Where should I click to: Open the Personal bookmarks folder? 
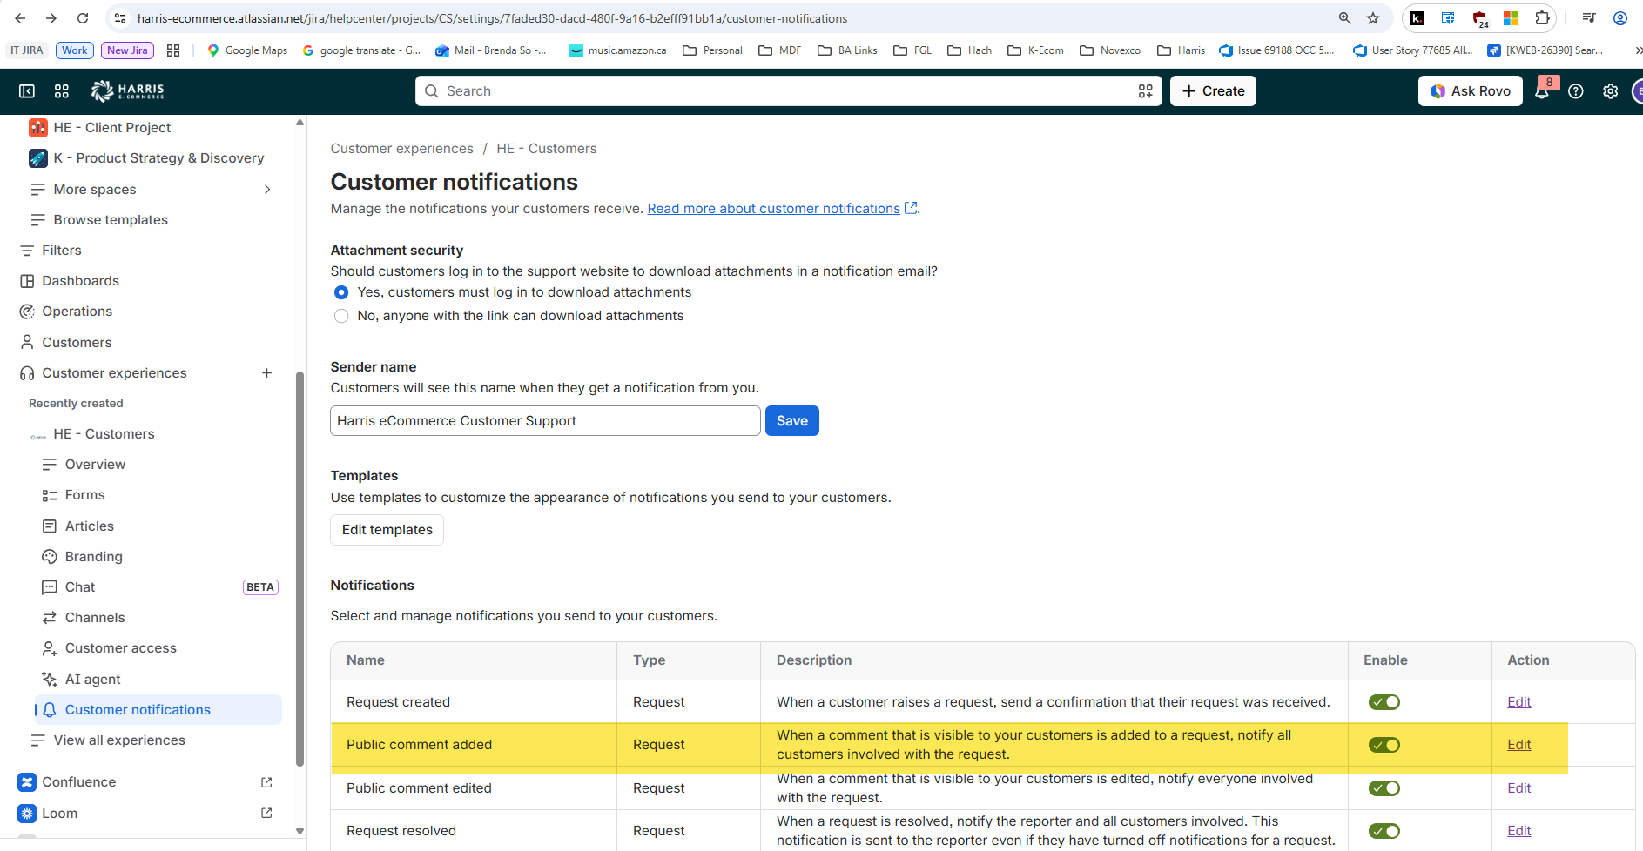pos(713,50)
